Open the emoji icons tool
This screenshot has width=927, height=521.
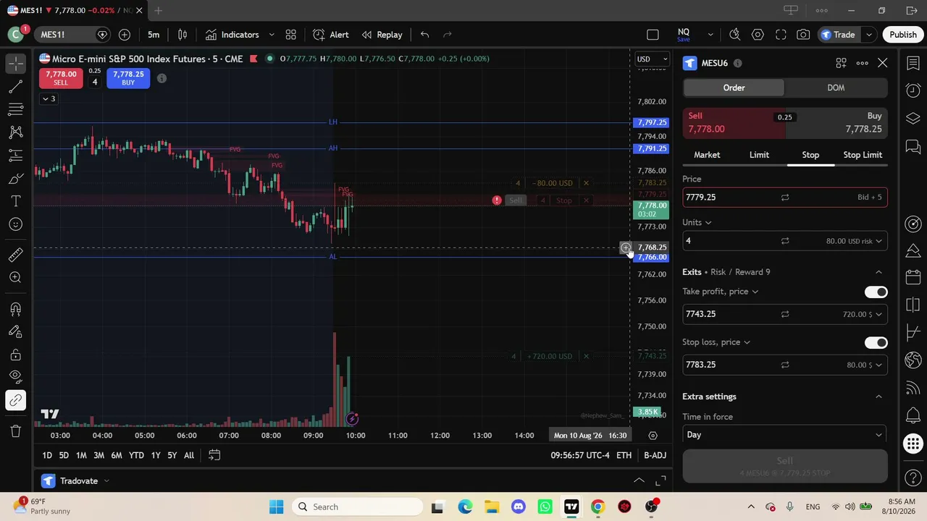coord(15,224)
